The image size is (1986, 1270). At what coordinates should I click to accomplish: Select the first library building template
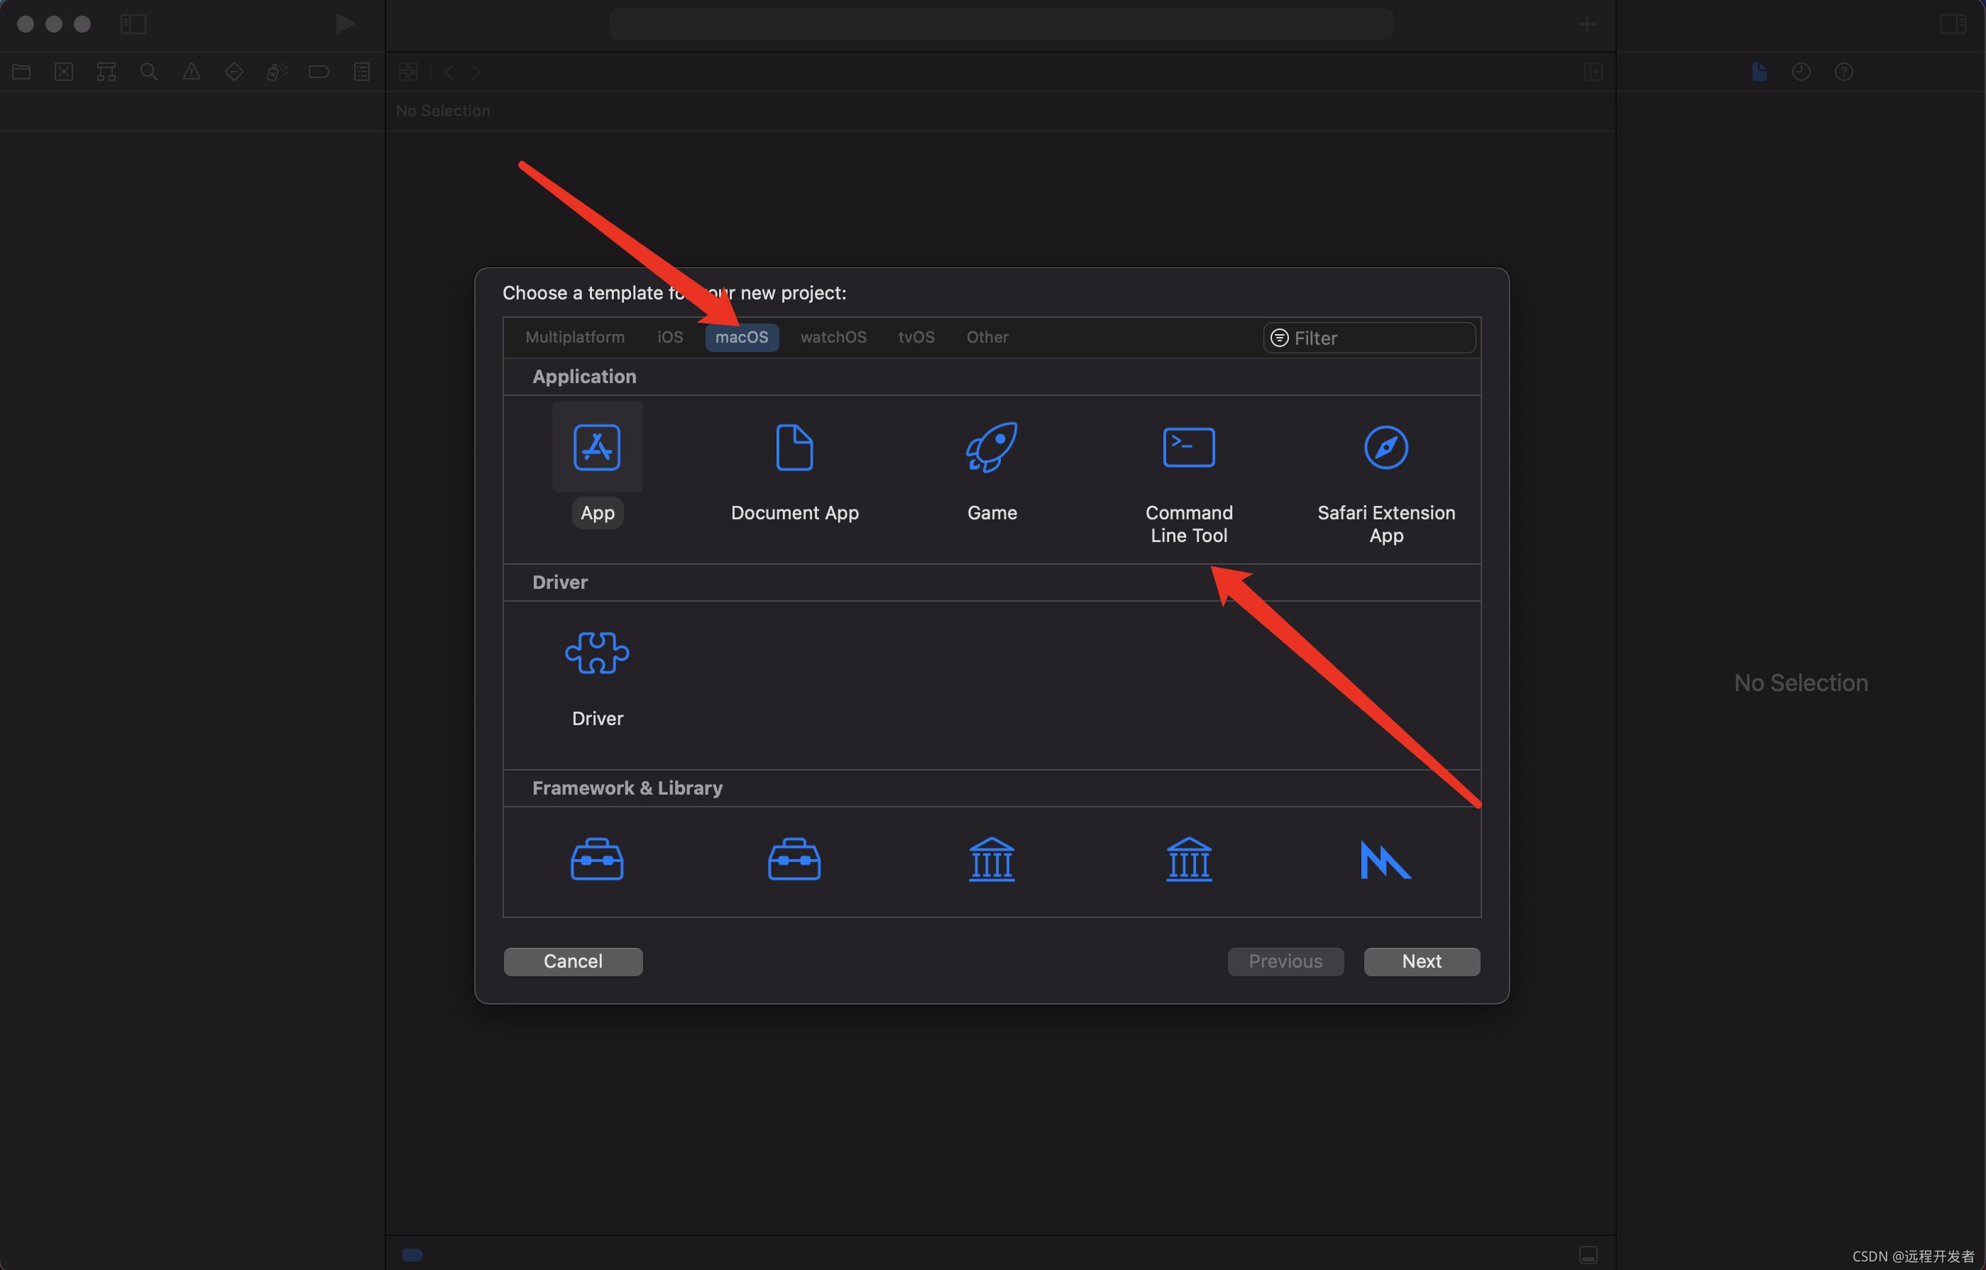992,859
